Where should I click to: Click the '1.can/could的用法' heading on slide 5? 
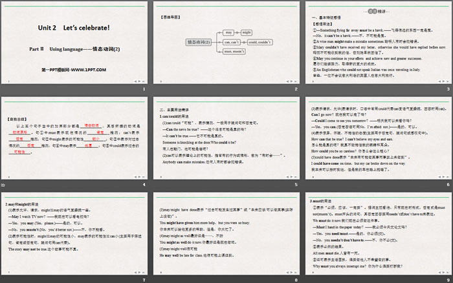174,116
